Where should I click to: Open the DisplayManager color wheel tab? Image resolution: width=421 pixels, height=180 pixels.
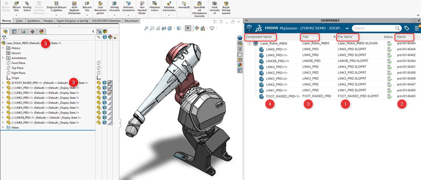pos(41,31)
